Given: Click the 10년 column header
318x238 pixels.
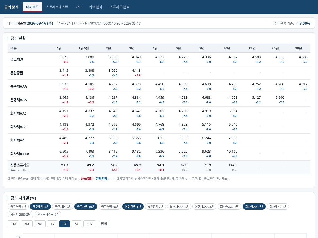Looking at the screenshot, I should click(x=227, y=48).
